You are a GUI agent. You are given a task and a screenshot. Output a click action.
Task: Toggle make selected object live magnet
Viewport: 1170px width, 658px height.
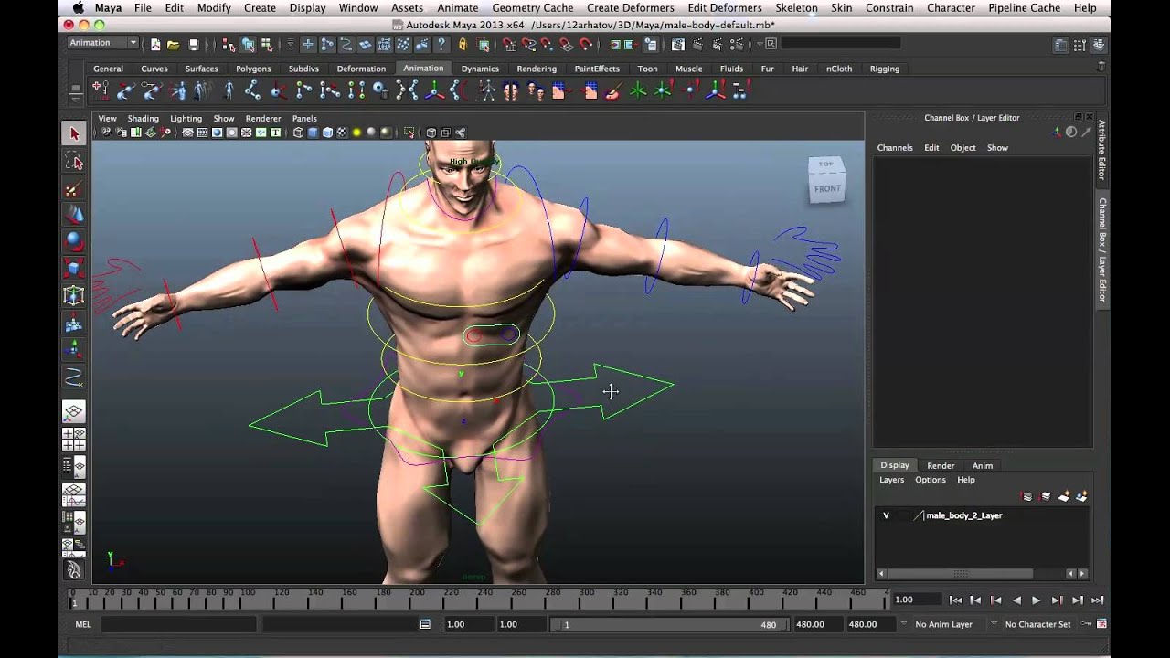(586, 44)
